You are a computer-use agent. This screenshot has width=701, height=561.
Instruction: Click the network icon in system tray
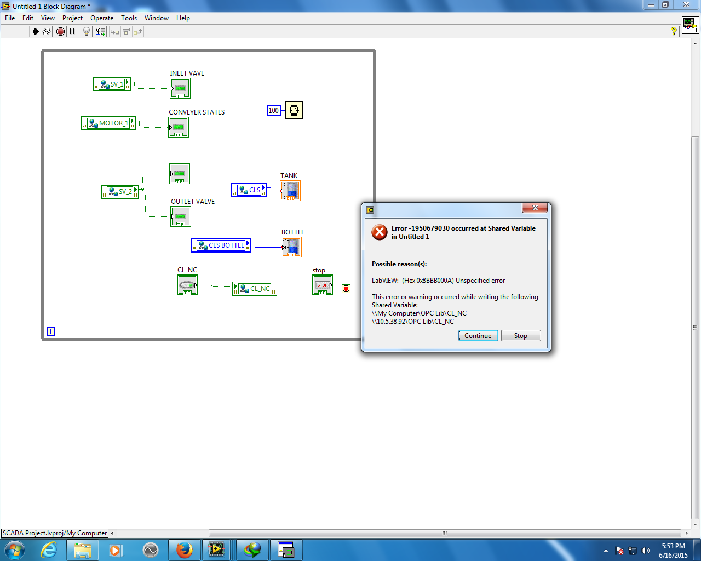633,551
